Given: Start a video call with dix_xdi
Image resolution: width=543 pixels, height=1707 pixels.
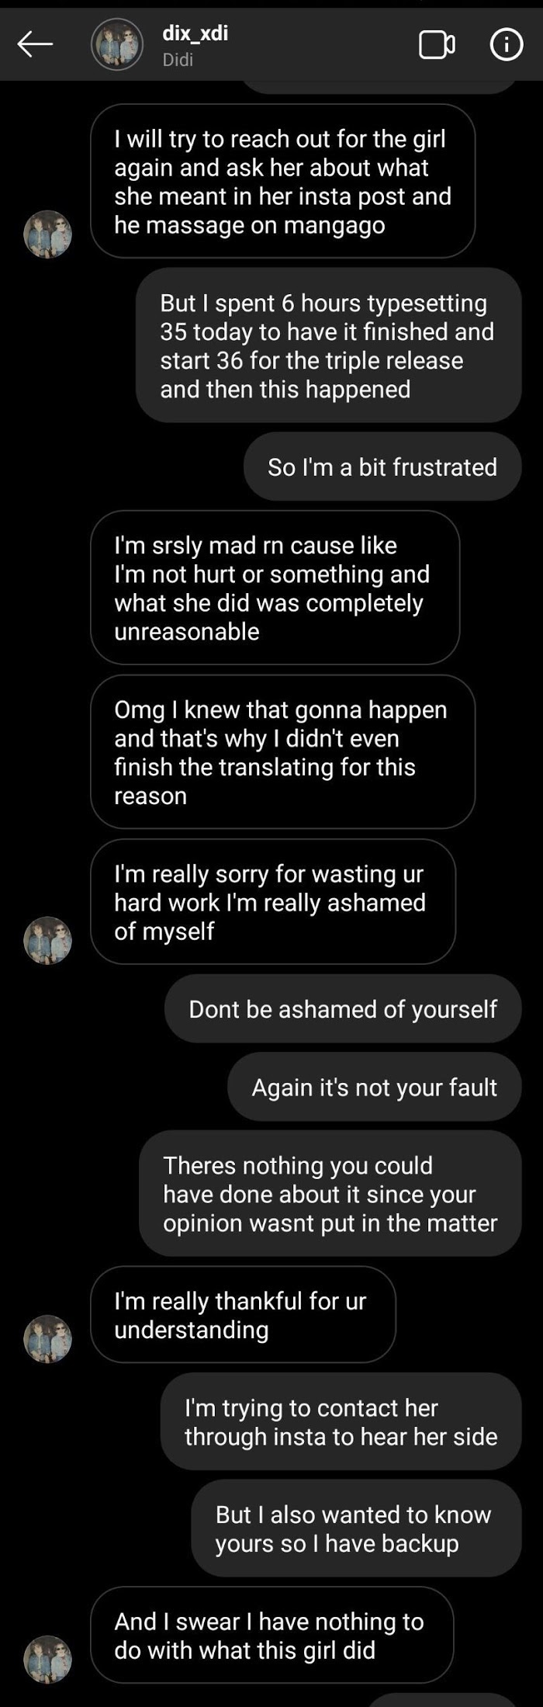Looking at the screenshot, I should pos(437,44).
